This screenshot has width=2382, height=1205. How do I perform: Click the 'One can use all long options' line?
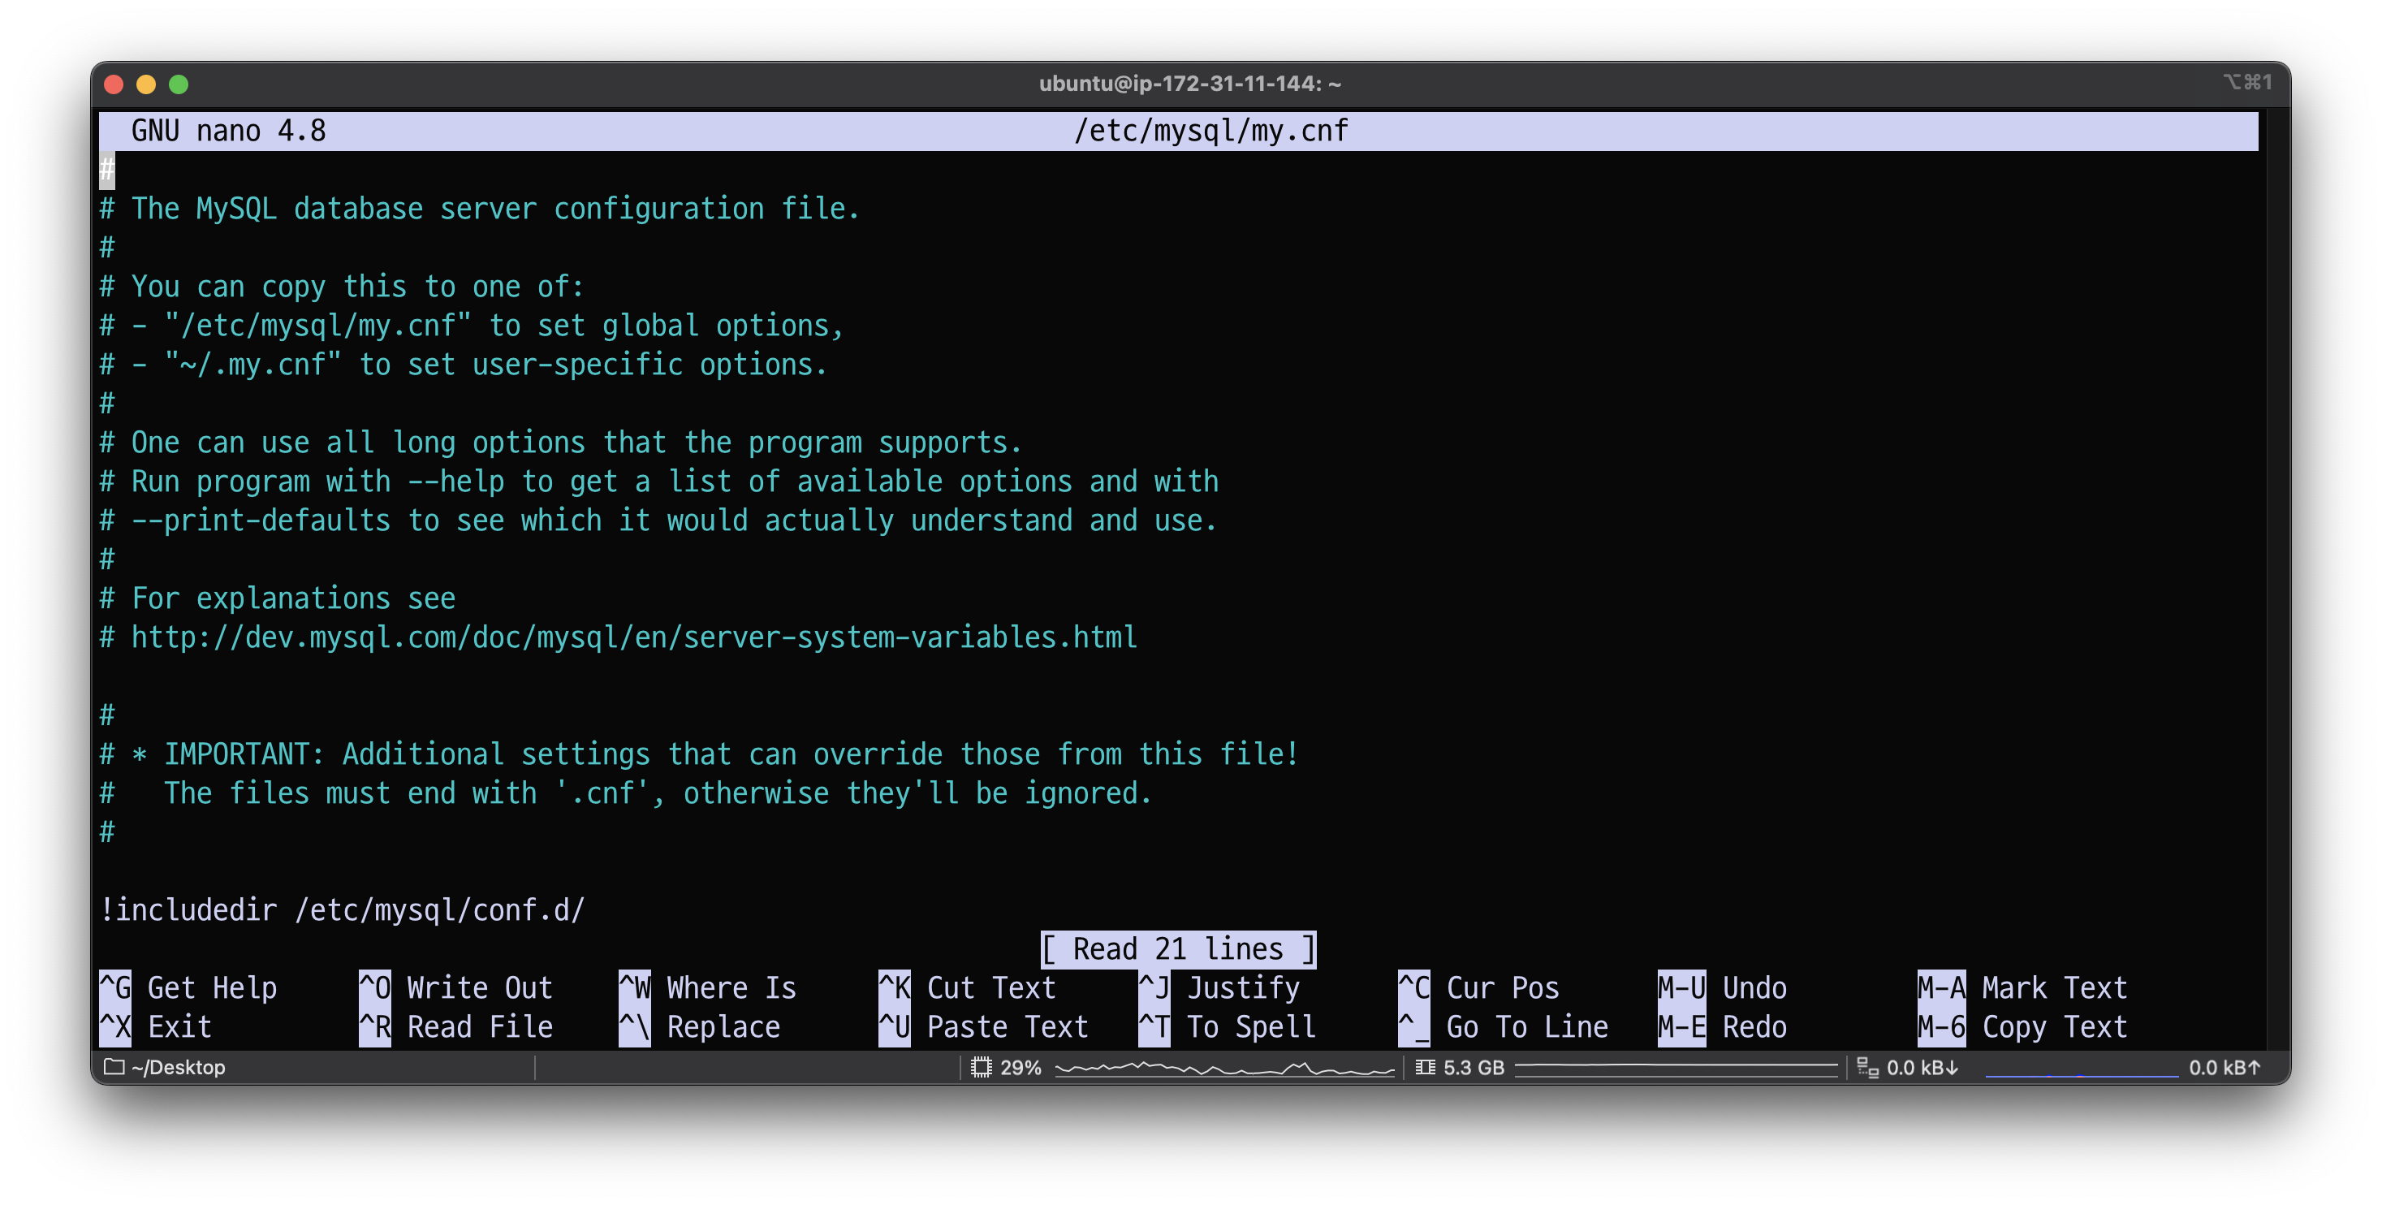point(560,442)
